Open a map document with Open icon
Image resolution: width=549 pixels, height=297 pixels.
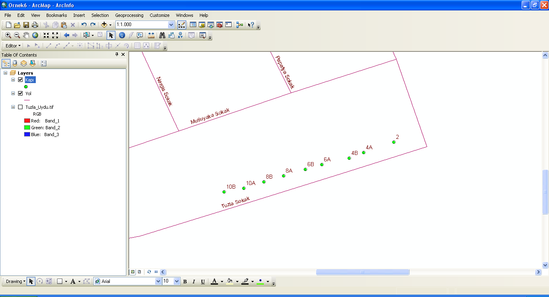17,25
